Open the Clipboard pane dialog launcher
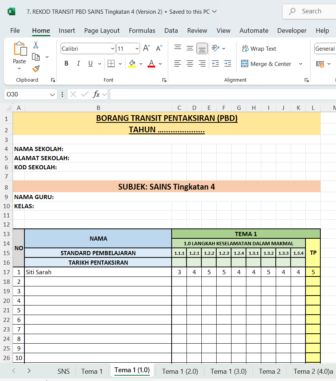Viewport: 336px width, 381px height. point(53,80)
